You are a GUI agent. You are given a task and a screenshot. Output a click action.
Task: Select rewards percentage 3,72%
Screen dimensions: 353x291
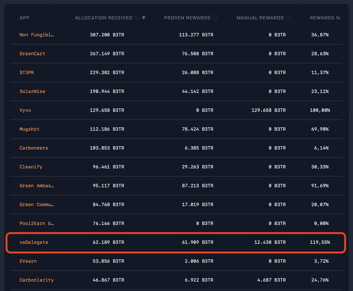tap(322, 261)
